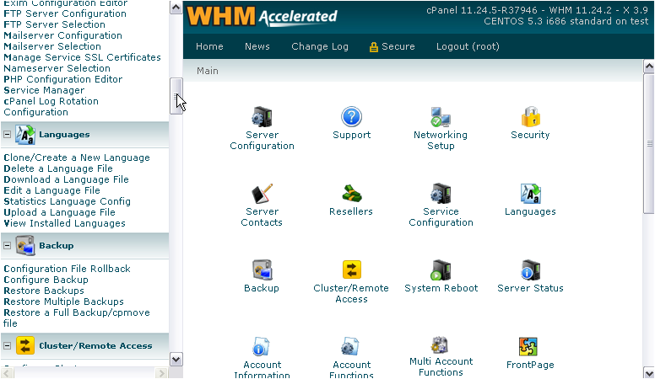Click the Backup icon in sidebar header
This screenshot has width=655, height=379.
[x=25, y=246]
